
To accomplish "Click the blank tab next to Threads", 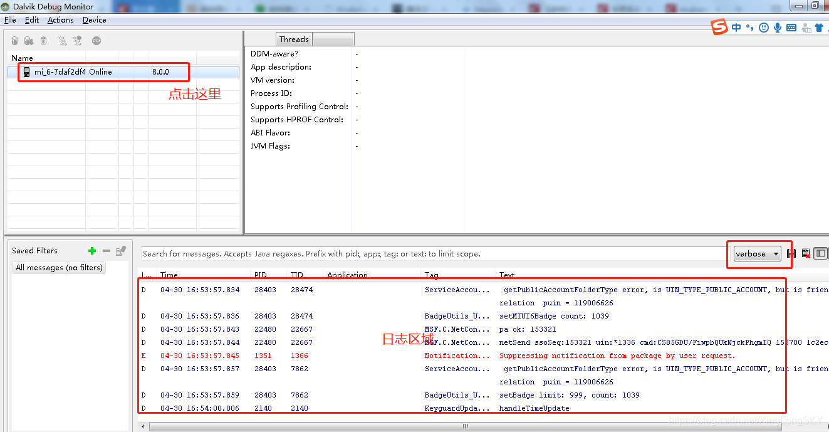I will pyautogui.click(x=333, y=39).
